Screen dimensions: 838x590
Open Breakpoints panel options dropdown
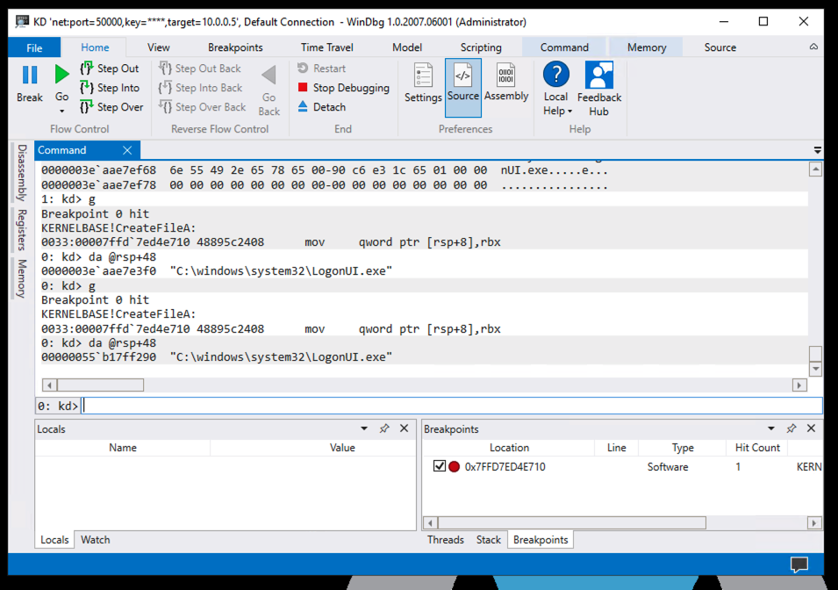[x=770, y=428]
